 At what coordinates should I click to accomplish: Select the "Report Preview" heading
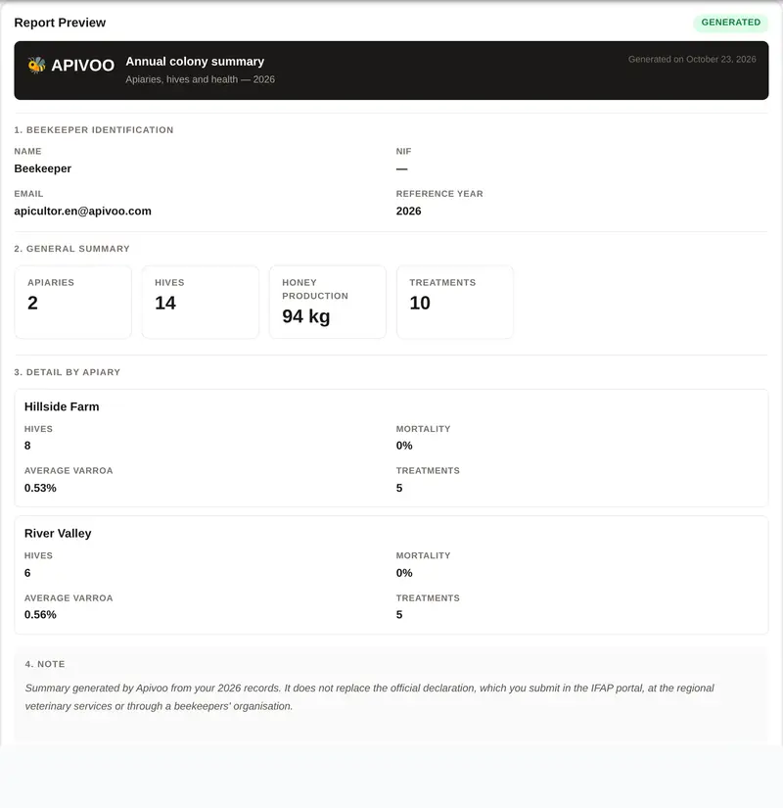60,23
